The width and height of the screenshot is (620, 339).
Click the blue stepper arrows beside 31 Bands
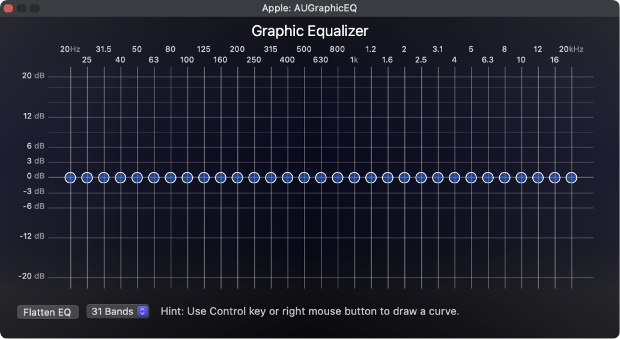142,311
